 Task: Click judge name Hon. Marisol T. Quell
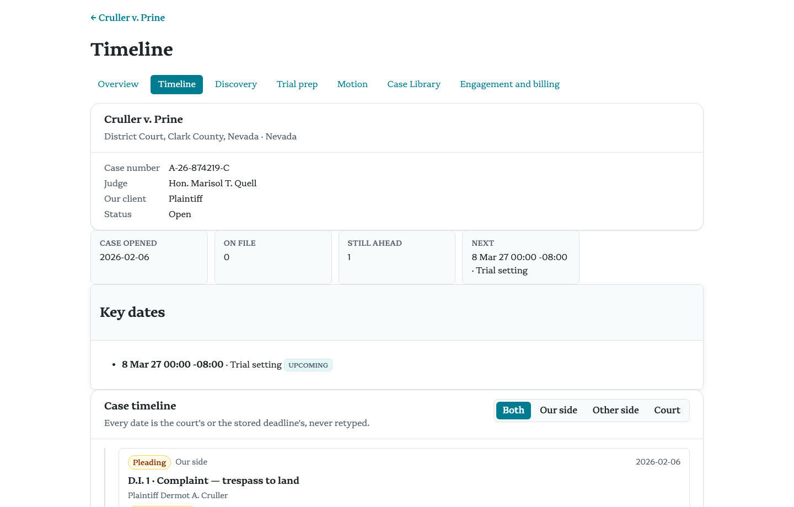[213, 184]
